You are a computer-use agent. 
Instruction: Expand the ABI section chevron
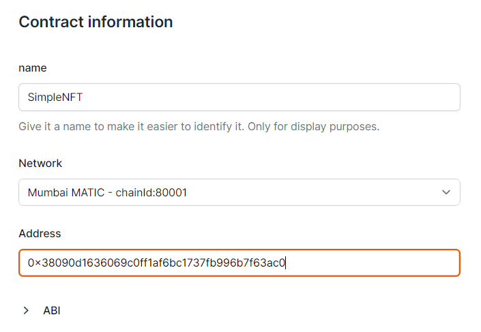click(26, 310)
